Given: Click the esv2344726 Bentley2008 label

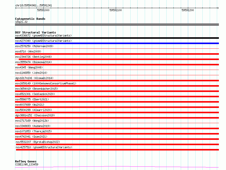Looking at the screenshot, I should click(34, 57).
